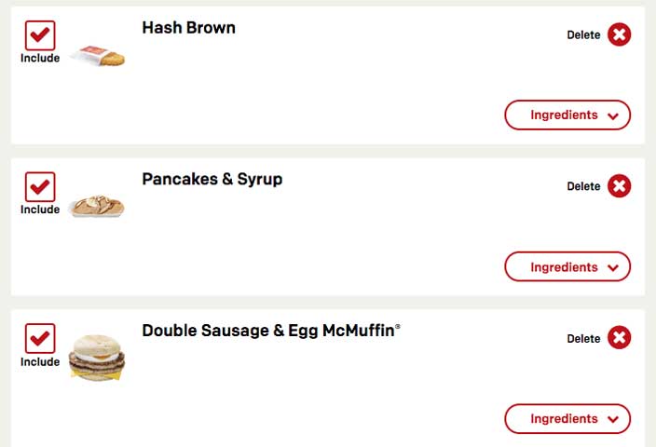
Task: Uncheck Include for Hash Brown
Action: [x=40, y=35]
